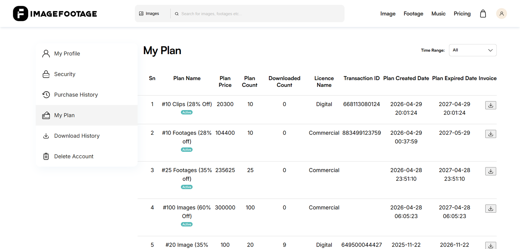
Task: Click the search magnifier icon
Action: [177, 14]
